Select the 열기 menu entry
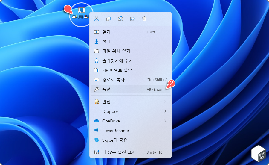 (131, 32)
